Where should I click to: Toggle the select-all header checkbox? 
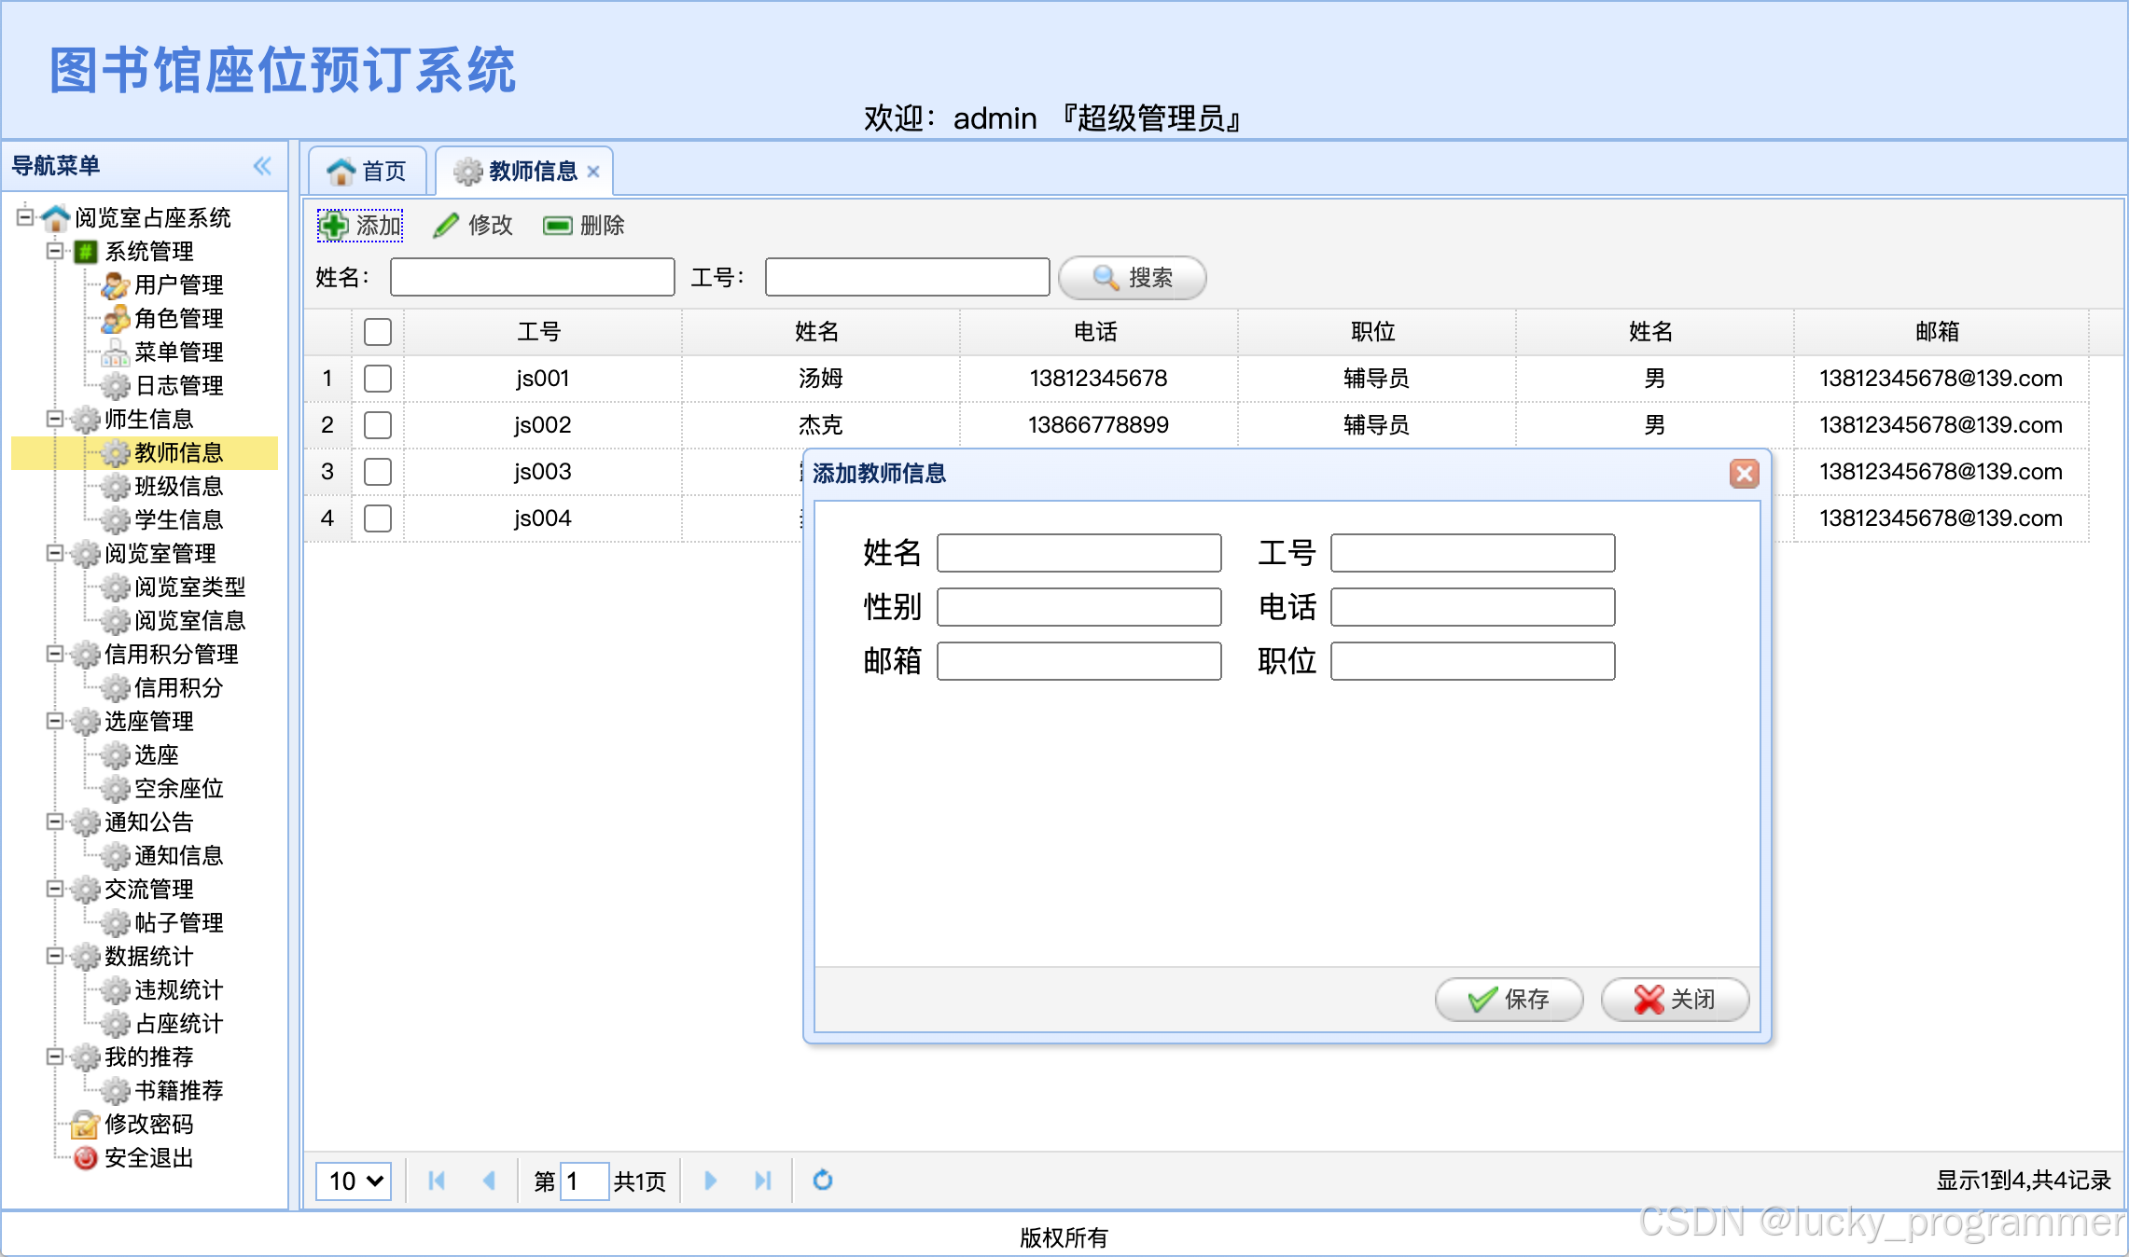pos(378,332)
